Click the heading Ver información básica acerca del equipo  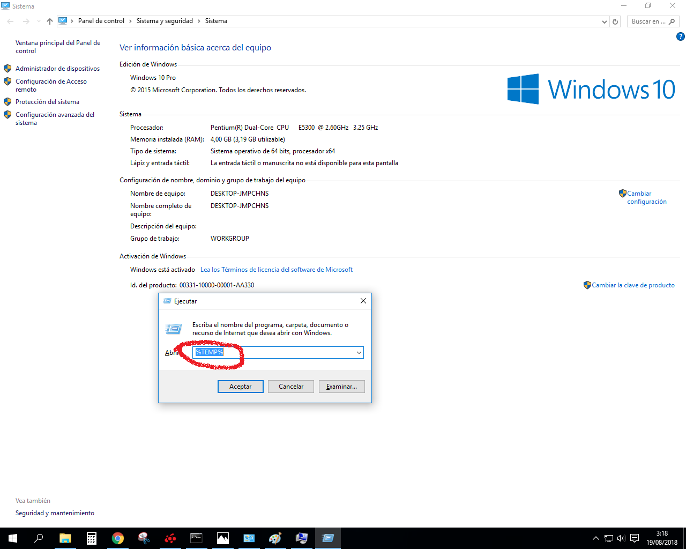195,48
